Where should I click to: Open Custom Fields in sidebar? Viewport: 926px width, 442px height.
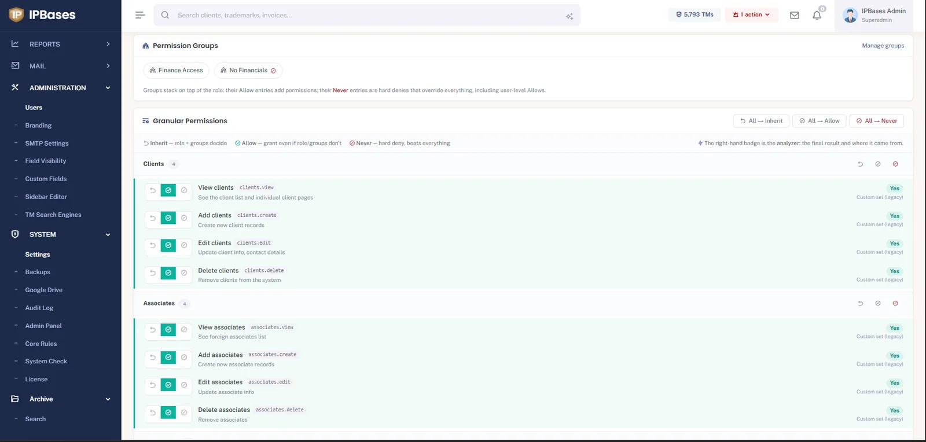coord(46,179)
